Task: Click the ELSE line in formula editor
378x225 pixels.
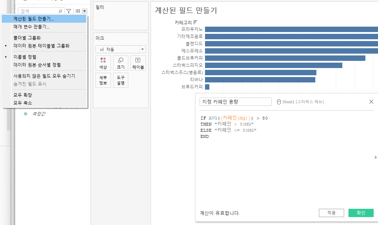Action: click(228, 130)
